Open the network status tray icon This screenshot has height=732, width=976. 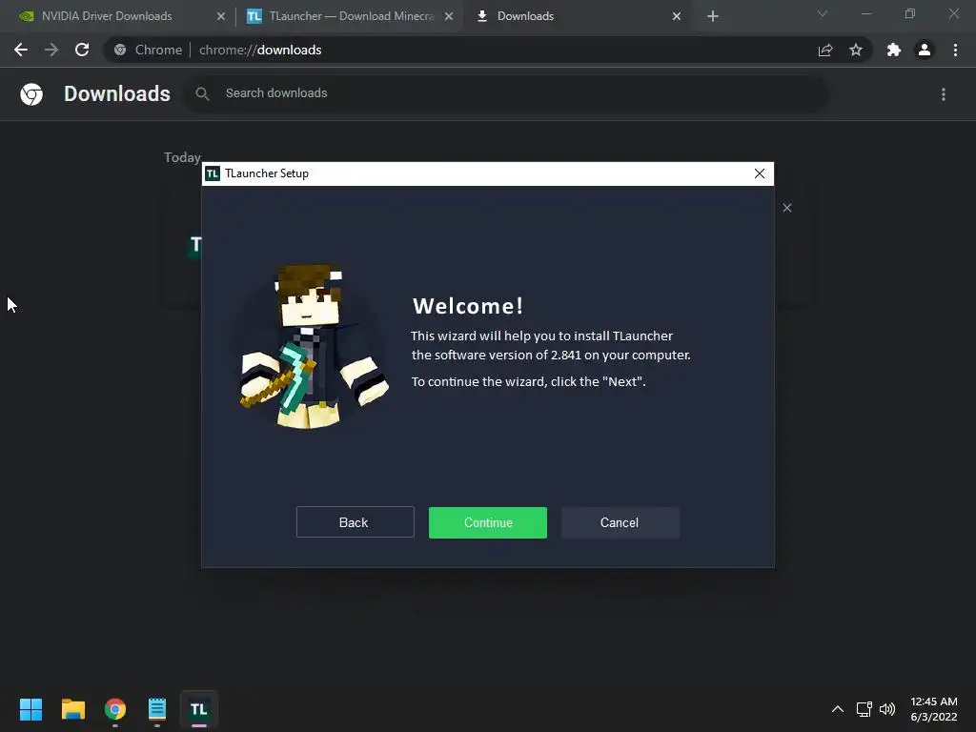pos(864,709)
